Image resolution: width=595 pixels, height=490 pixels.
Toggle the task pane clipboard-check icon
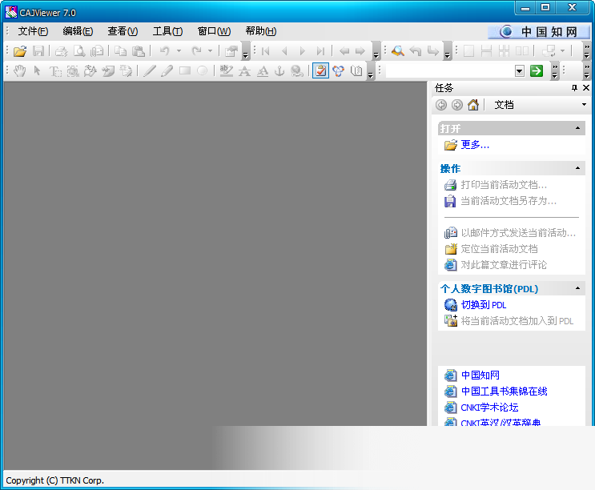[x=320, y=71]
